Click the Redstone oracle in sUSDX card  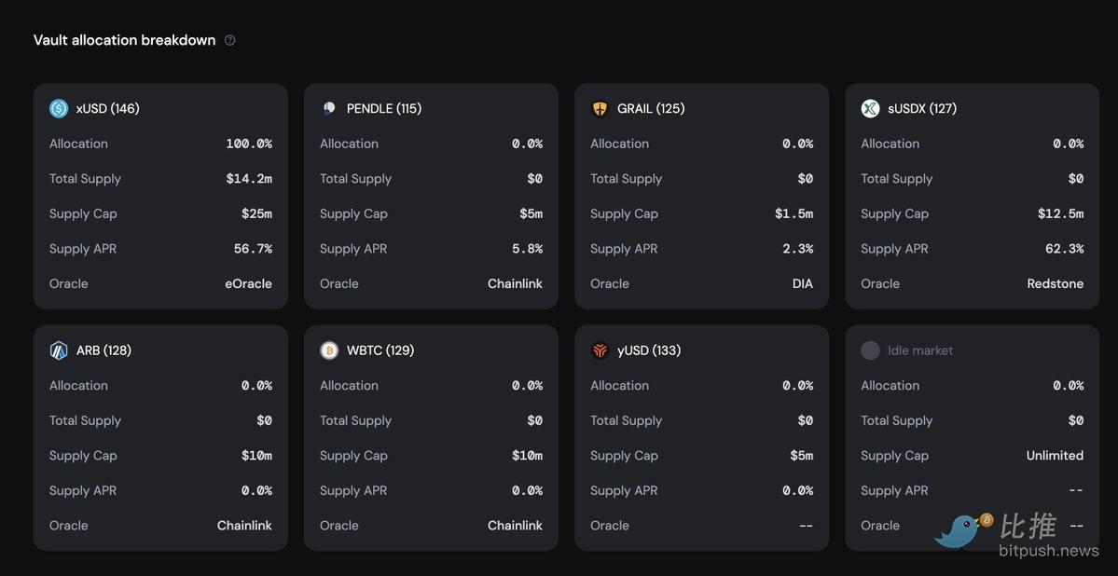pos(1055,283)
